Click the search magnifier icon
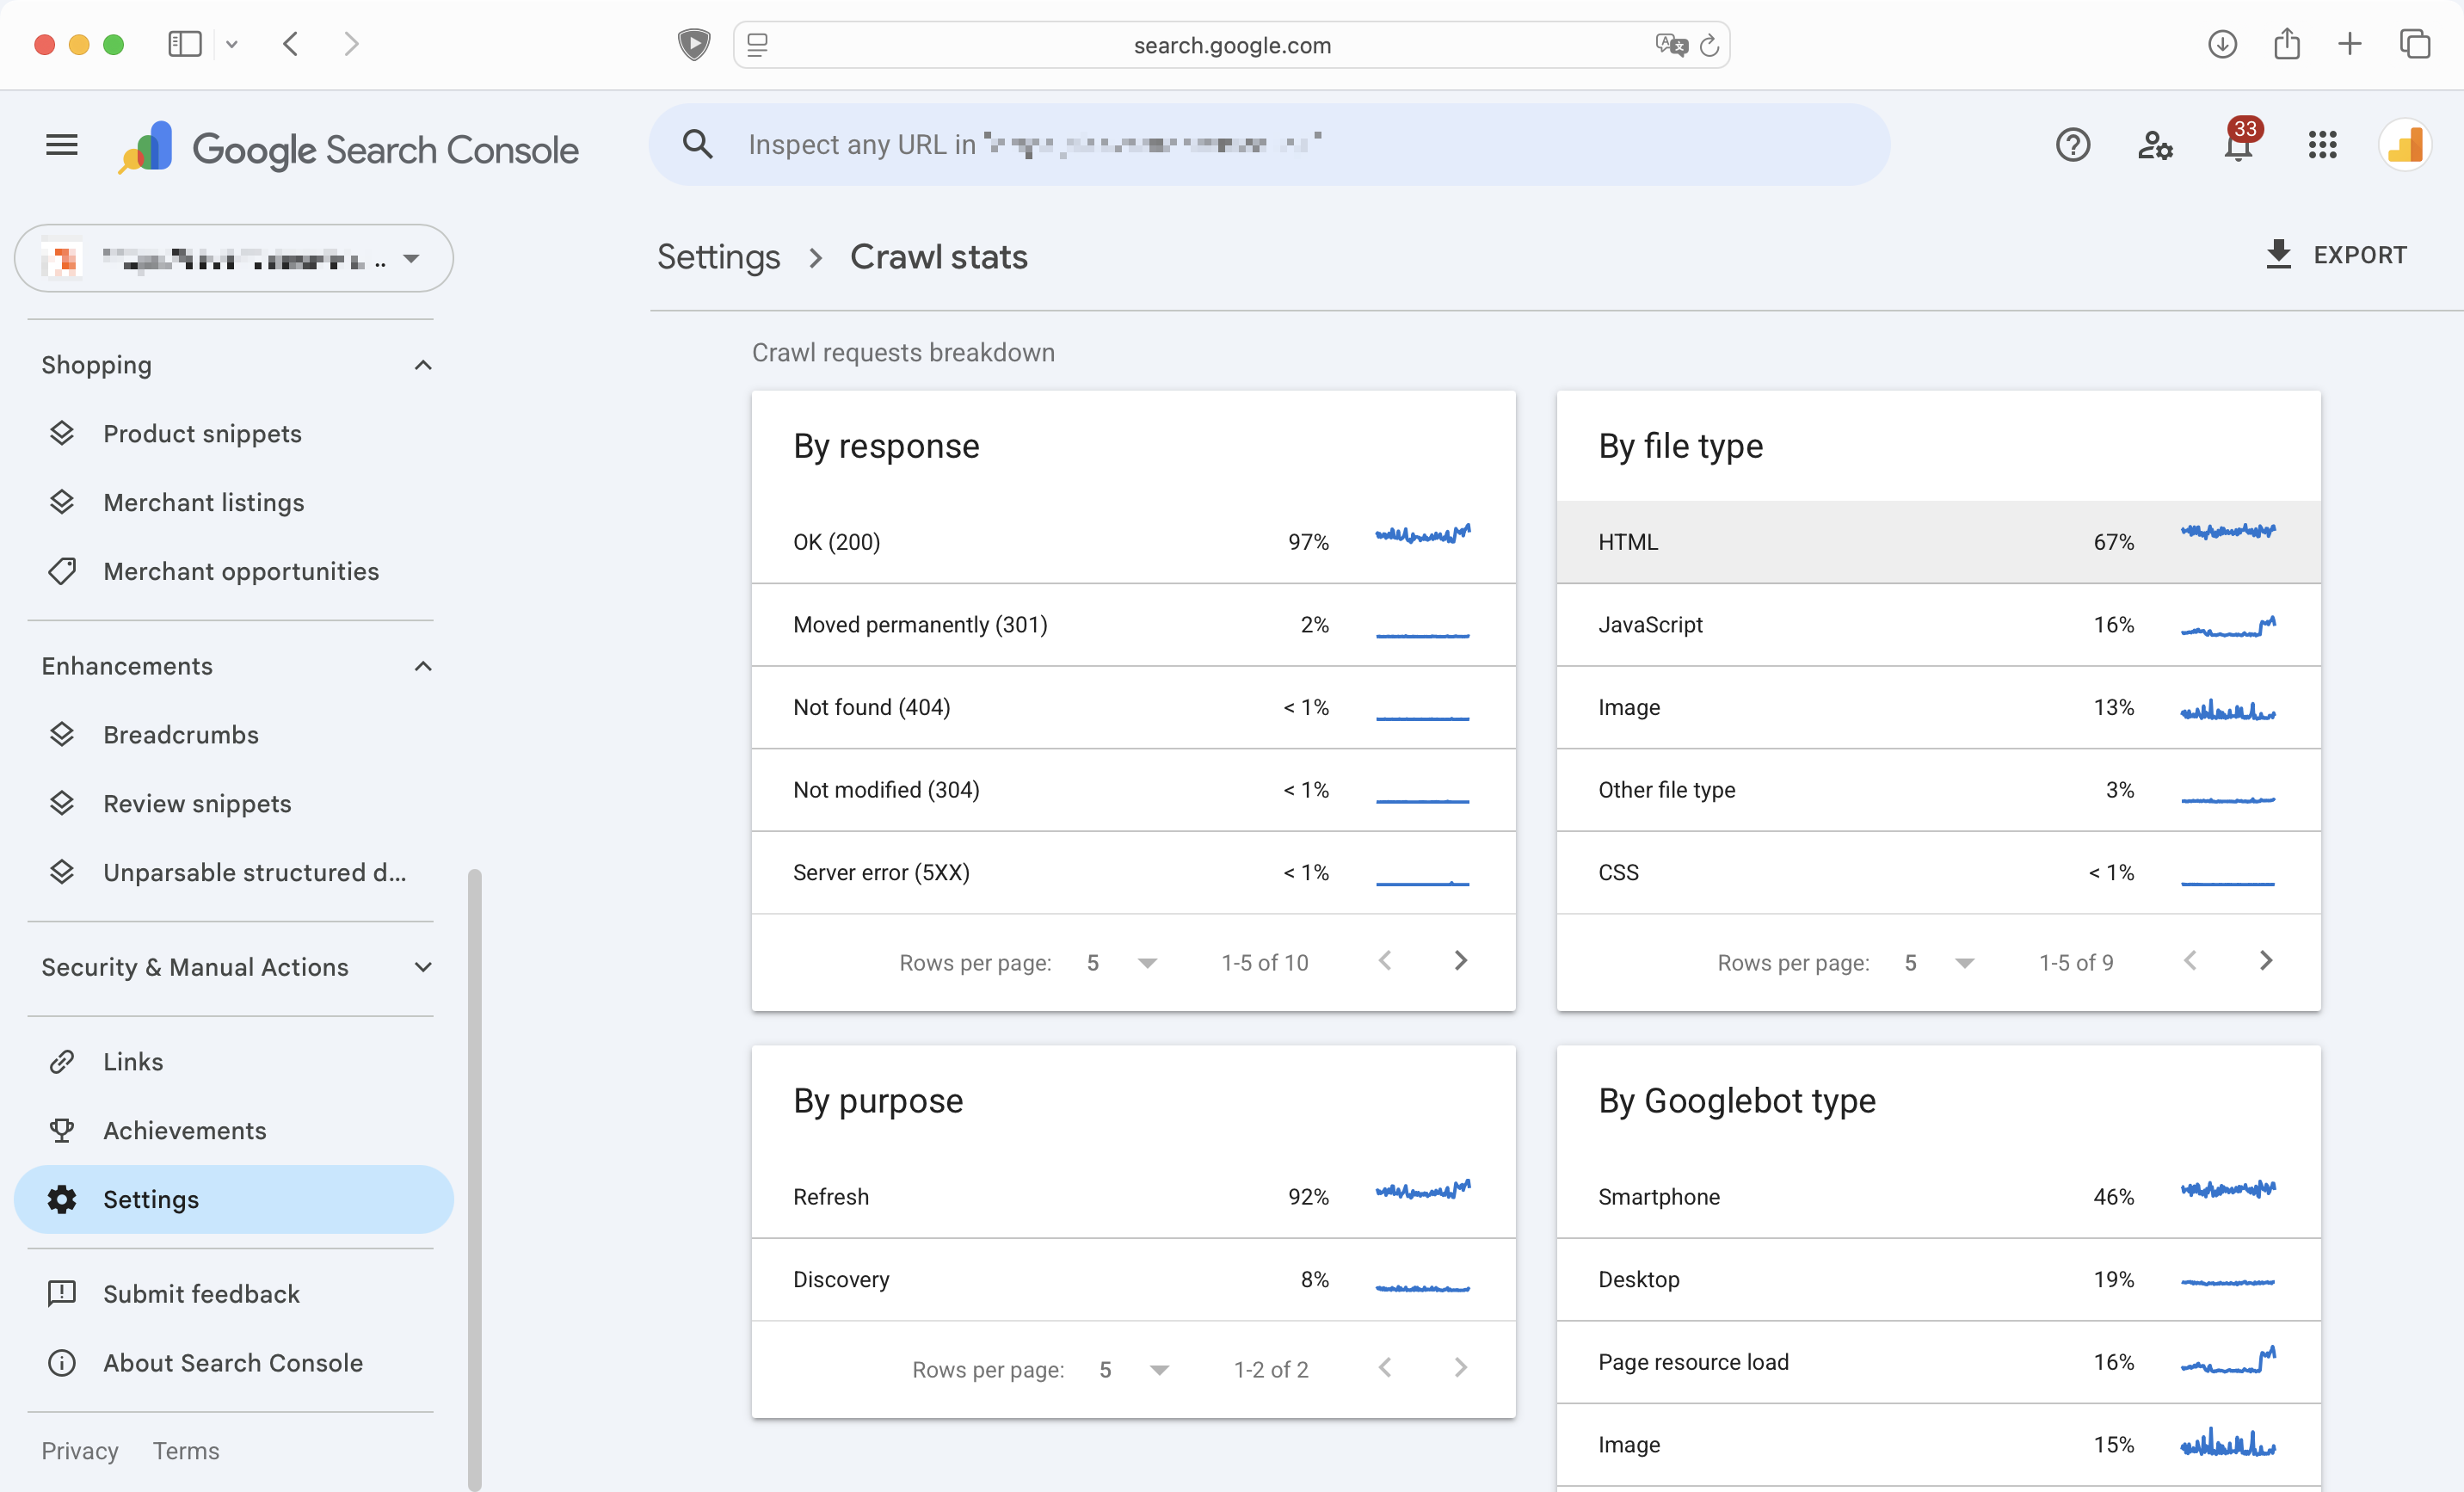The width and height of the screenshot is (2464, 1492). pos(697,145)
